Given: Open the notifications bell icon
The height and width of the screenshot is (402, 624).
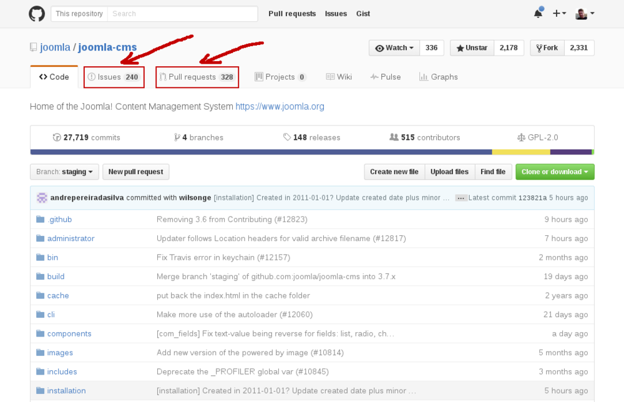Looking at the screenshot, I should [x=537, y=14].
